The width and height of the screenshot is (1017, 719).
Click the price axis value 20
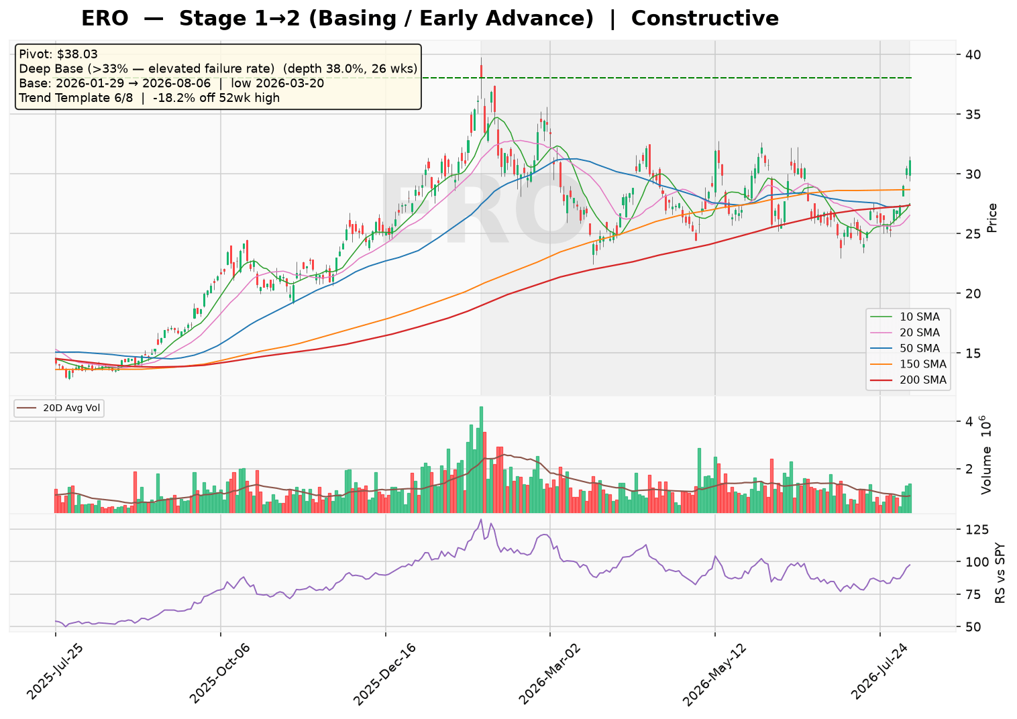click(972, 294)
